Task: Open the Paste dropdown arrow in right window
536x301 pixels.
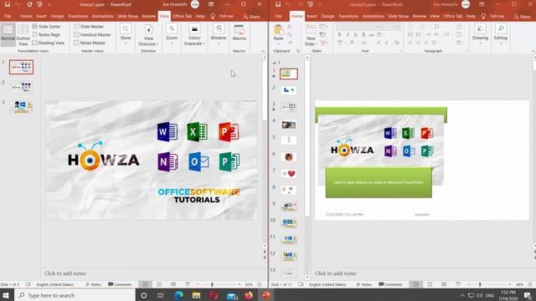Action: [x=278, y=43]
